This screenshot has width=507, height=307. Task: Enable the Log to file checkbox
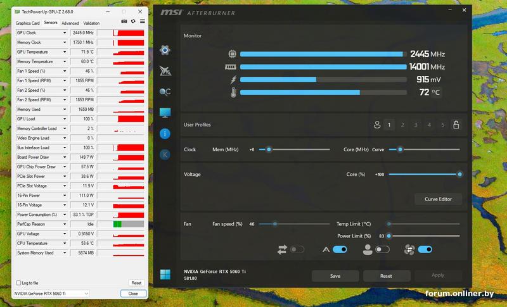[x=18, y=283]
